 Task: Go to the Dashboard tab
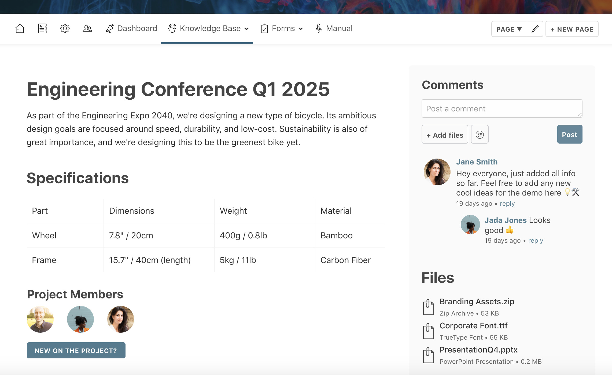(131, 28)
